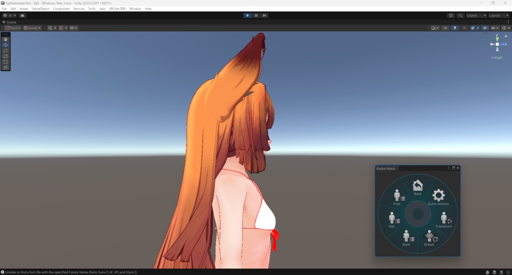The height and width of the screenshot is (275, 512).
Task: Adjust the Breast radial control in menu
Action: pyautogui.click(x=430, y=238)
